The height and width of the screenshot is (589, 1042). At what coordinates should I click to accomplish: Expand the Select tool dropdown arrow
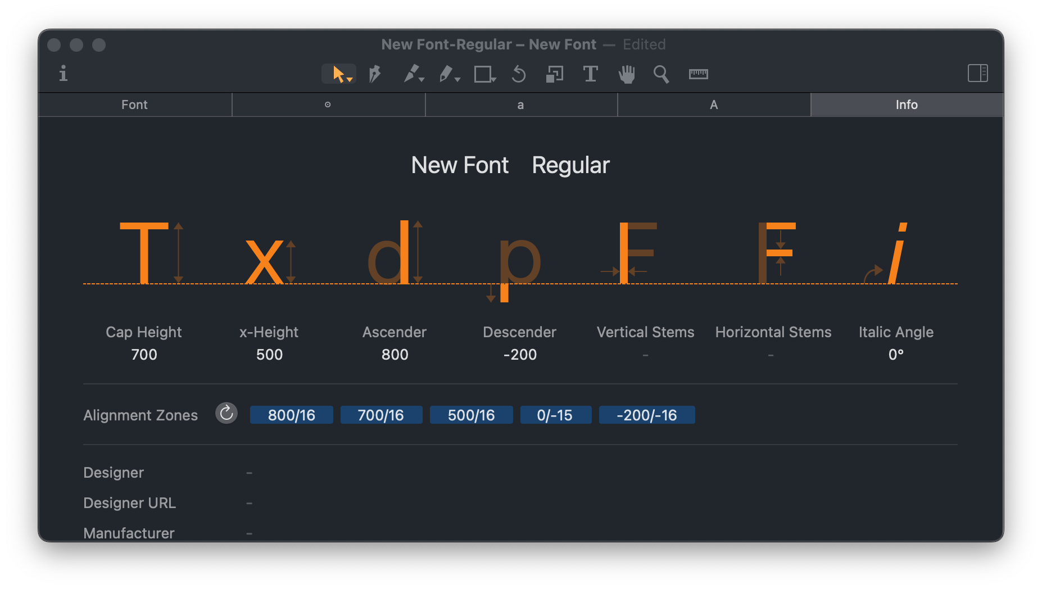350,80
